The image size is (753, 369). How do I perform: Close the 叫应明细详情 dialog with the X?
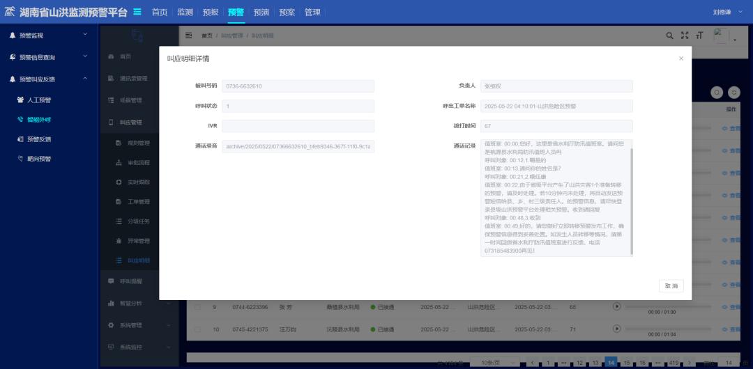[x=681, y=58]
